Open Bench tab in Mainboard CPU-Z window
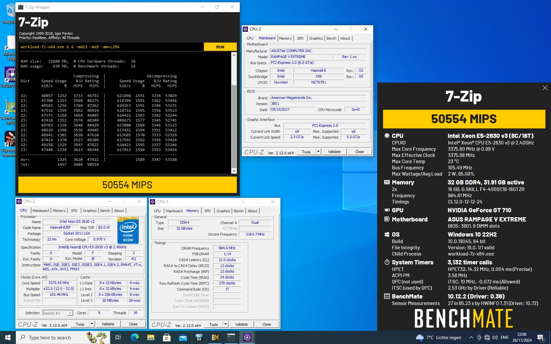The height and width of the screenshot is (344, 551). [331, 38]
